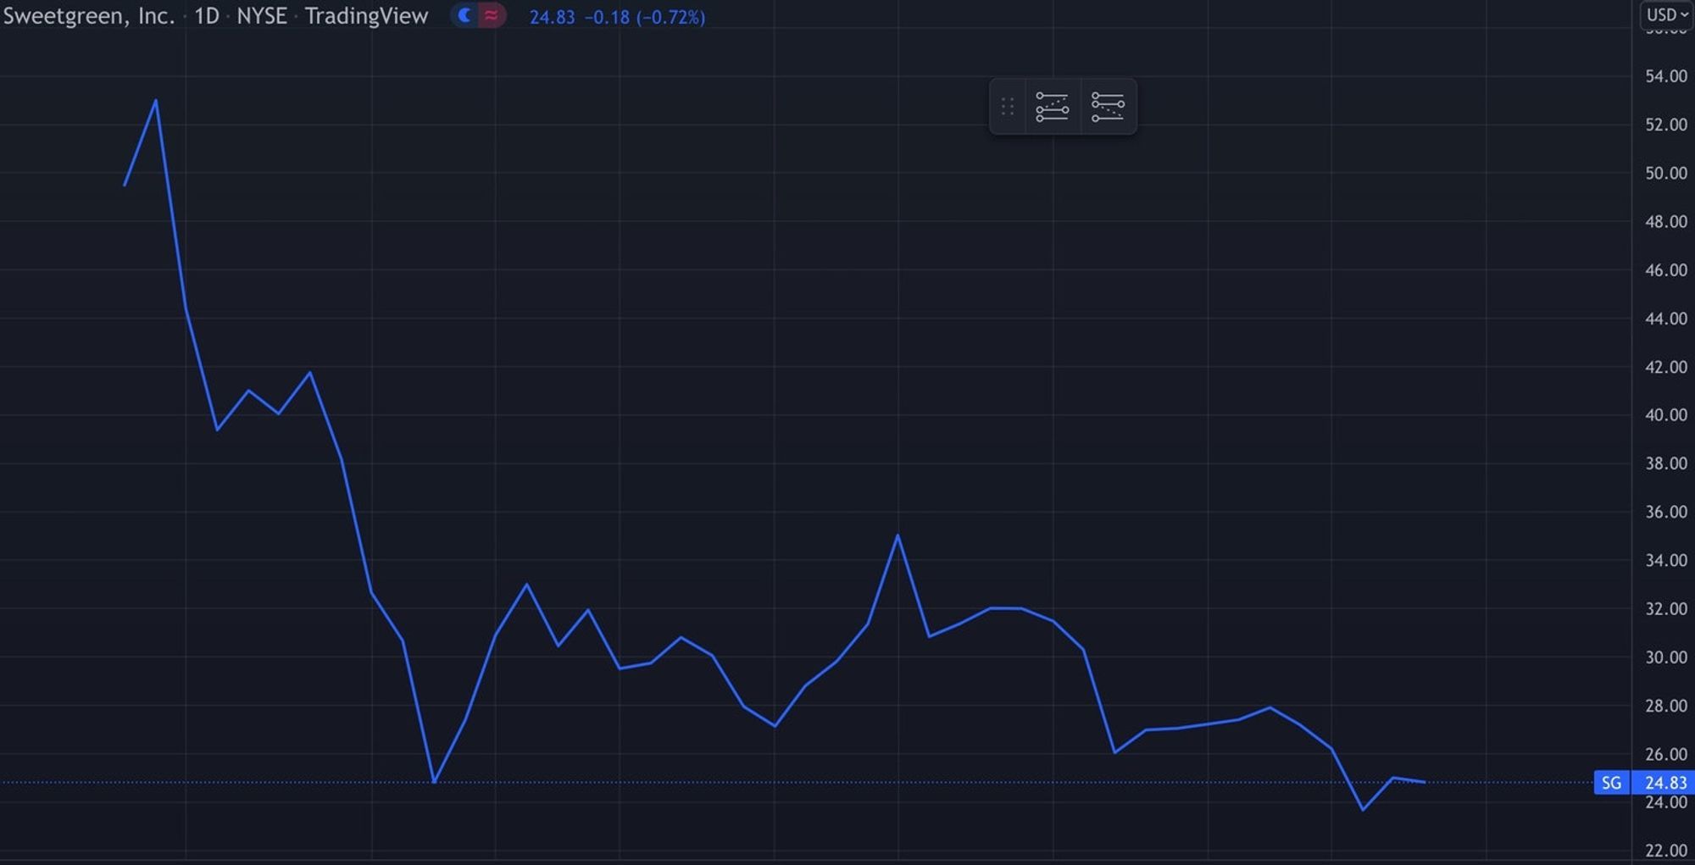
Task: Click the red wavy data status icon
Action: coord(492,15)
